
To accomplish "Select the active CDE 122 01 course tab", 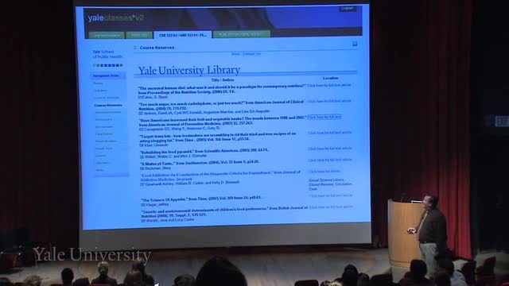I will click(182, 35).
